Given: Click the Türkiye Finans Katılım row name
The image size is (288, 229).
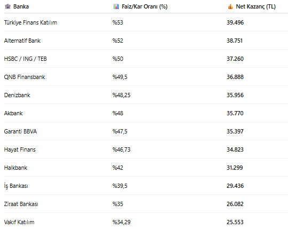Looking at the screenshot, I should point(30,22).
